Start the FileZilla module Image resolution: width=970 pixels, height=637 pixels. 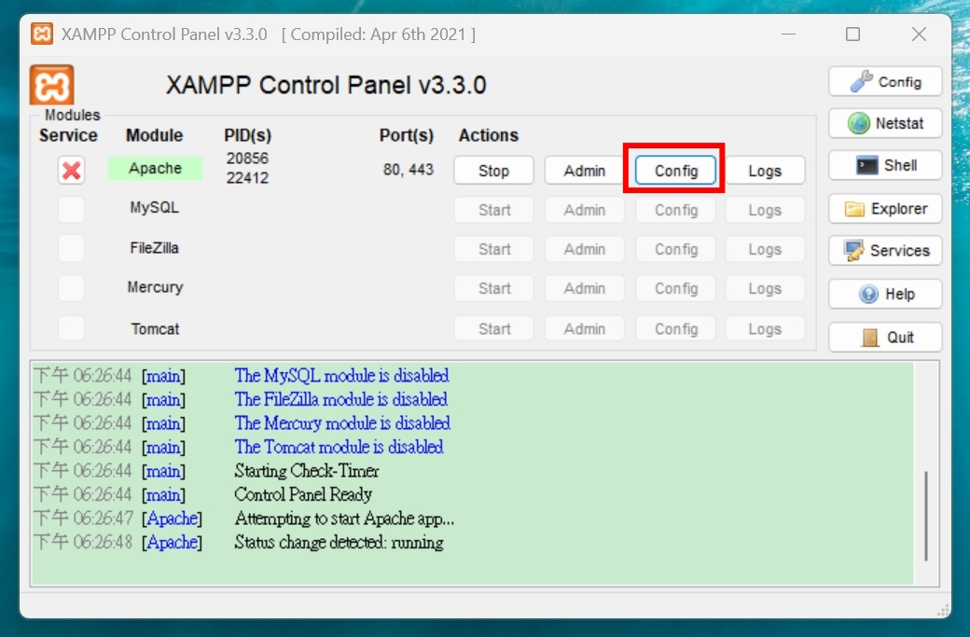[493, 249]
